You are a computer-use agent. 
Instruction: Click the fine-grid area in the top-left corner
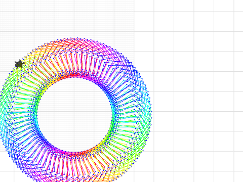pyautogui.click(x=7, y=6)
